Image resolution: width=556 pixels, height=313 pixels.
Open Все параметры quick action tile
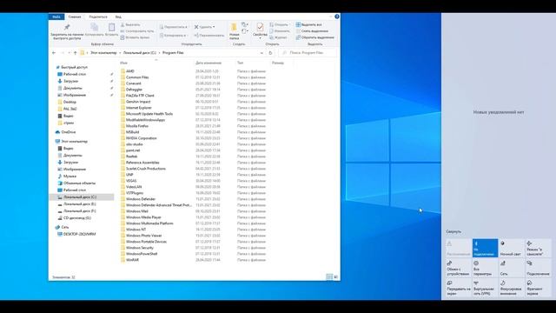click(x=485, y=268)
